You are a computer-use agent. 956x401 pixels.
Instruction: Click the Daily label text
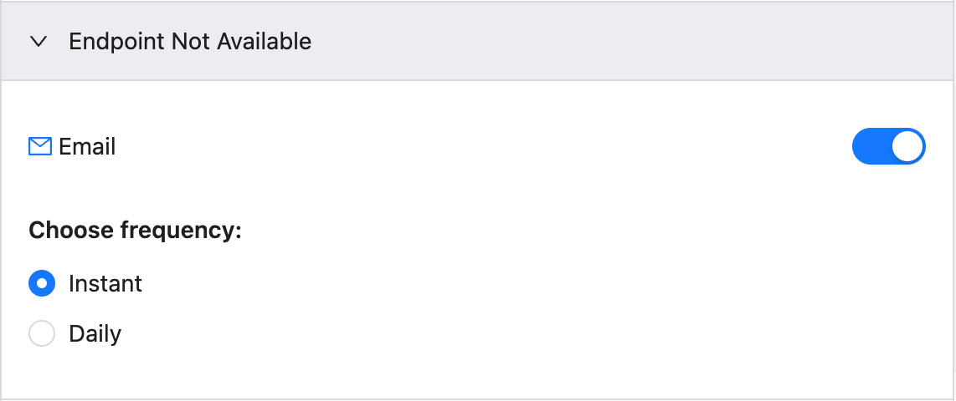[95, 333]
